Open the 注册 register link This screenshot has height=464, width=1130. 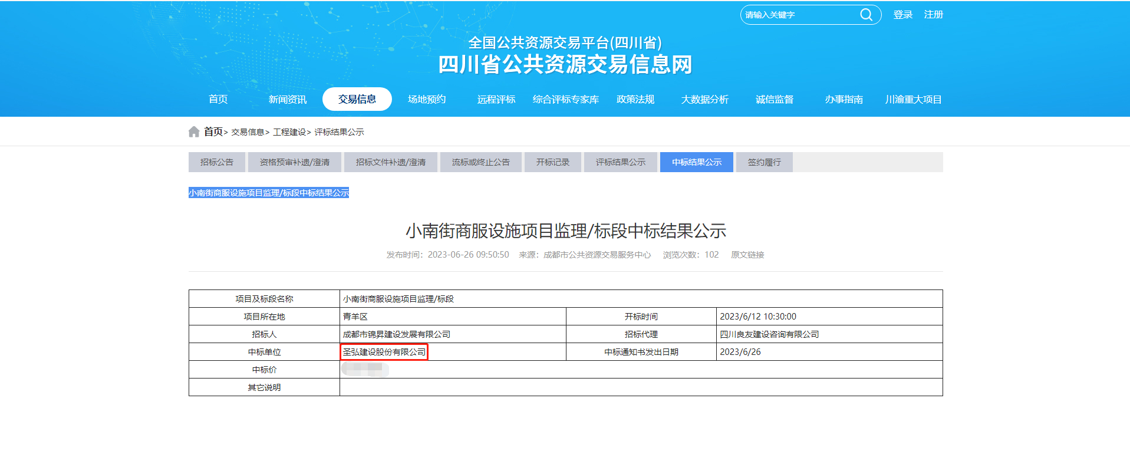point(933,15)
